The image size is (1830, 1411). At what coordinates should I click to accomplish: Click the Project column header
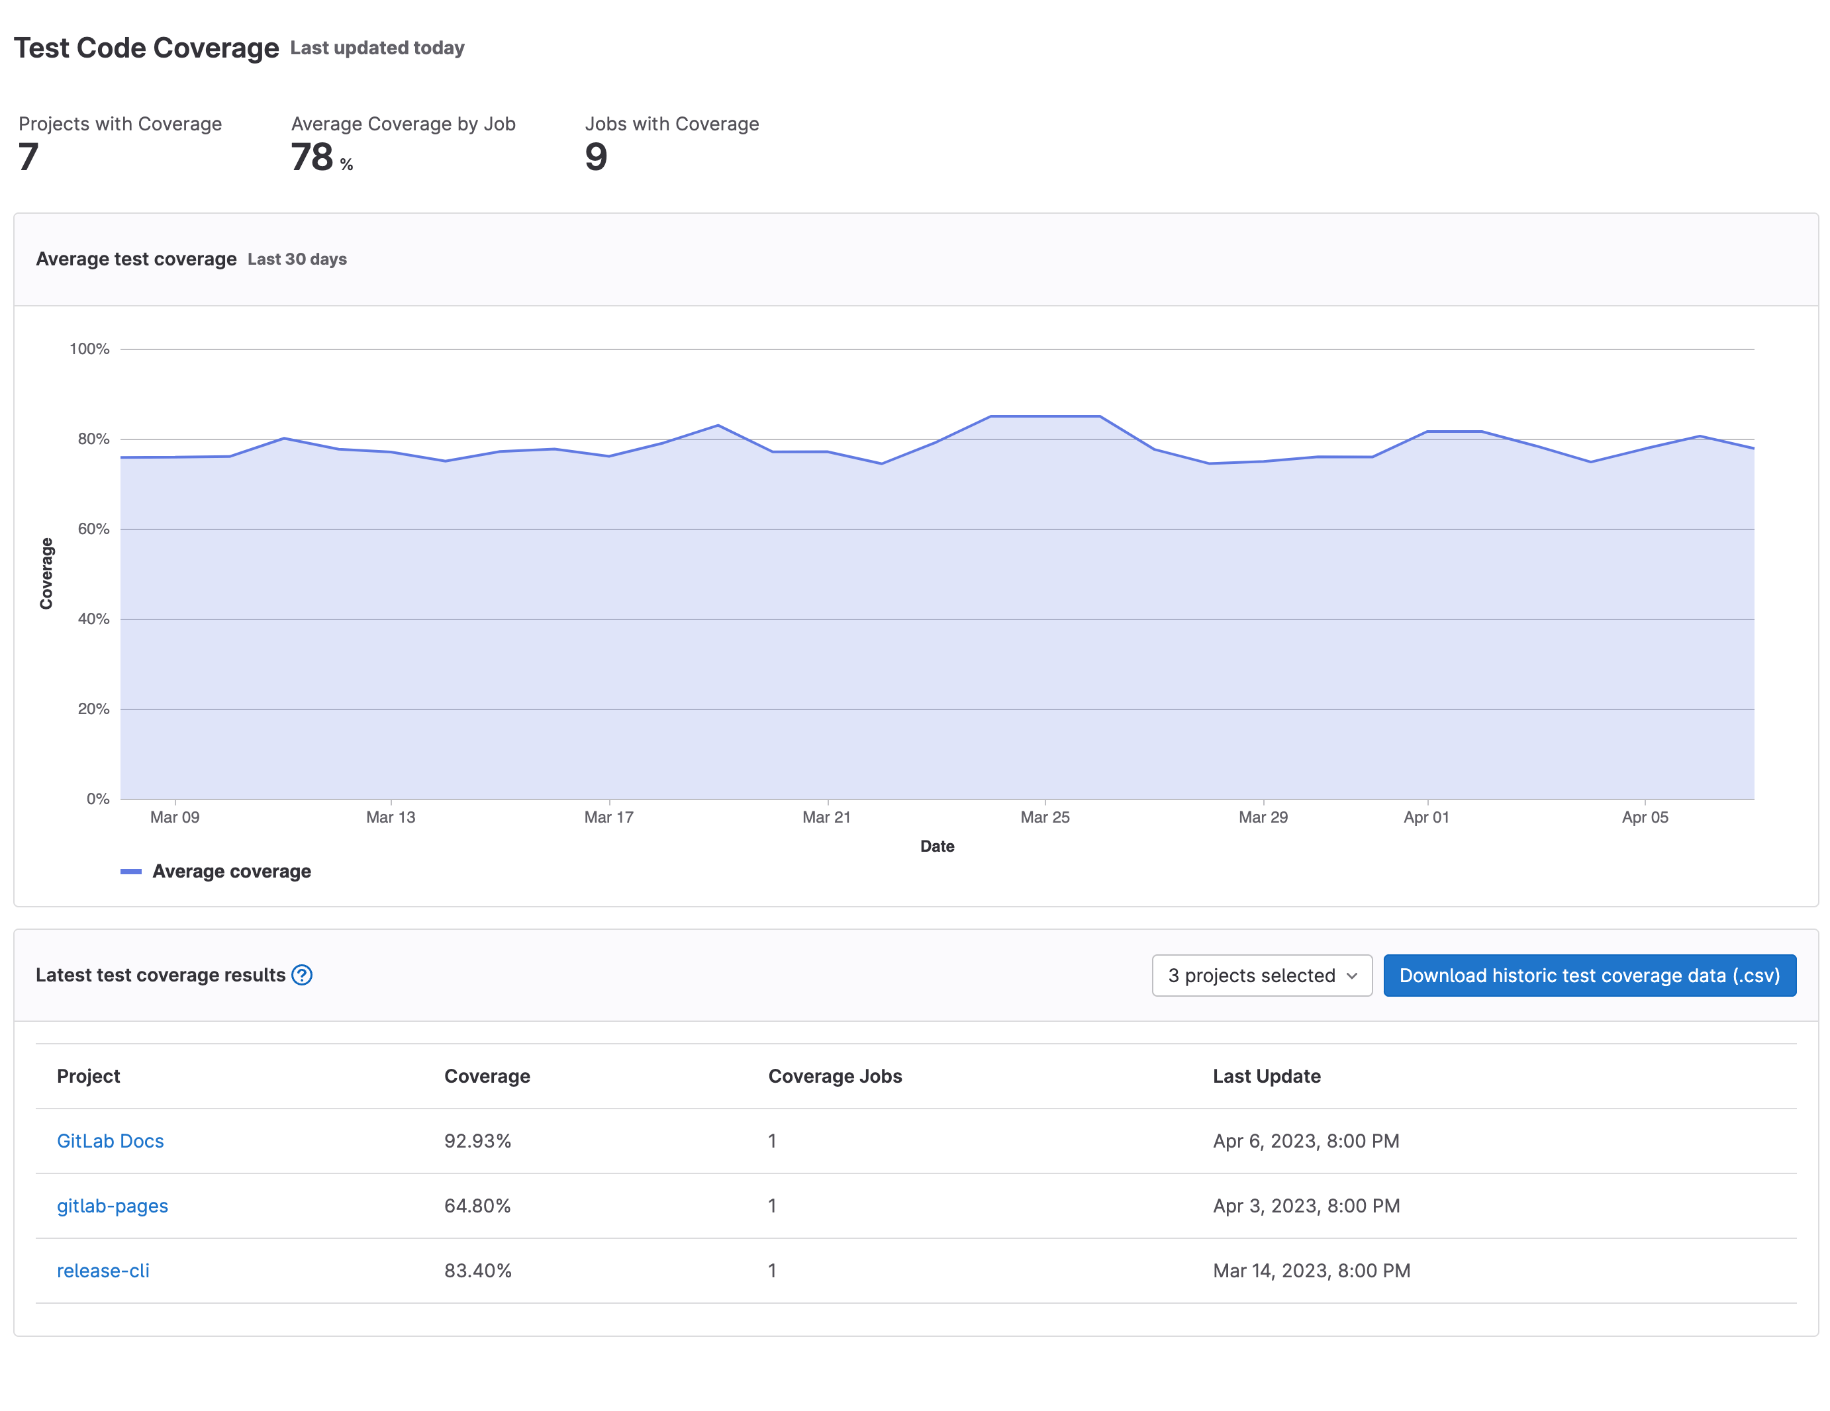click(88, 1076)
